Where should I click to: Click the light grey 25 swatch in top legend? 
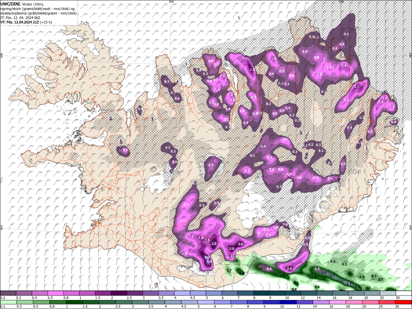tap(388, 293)
